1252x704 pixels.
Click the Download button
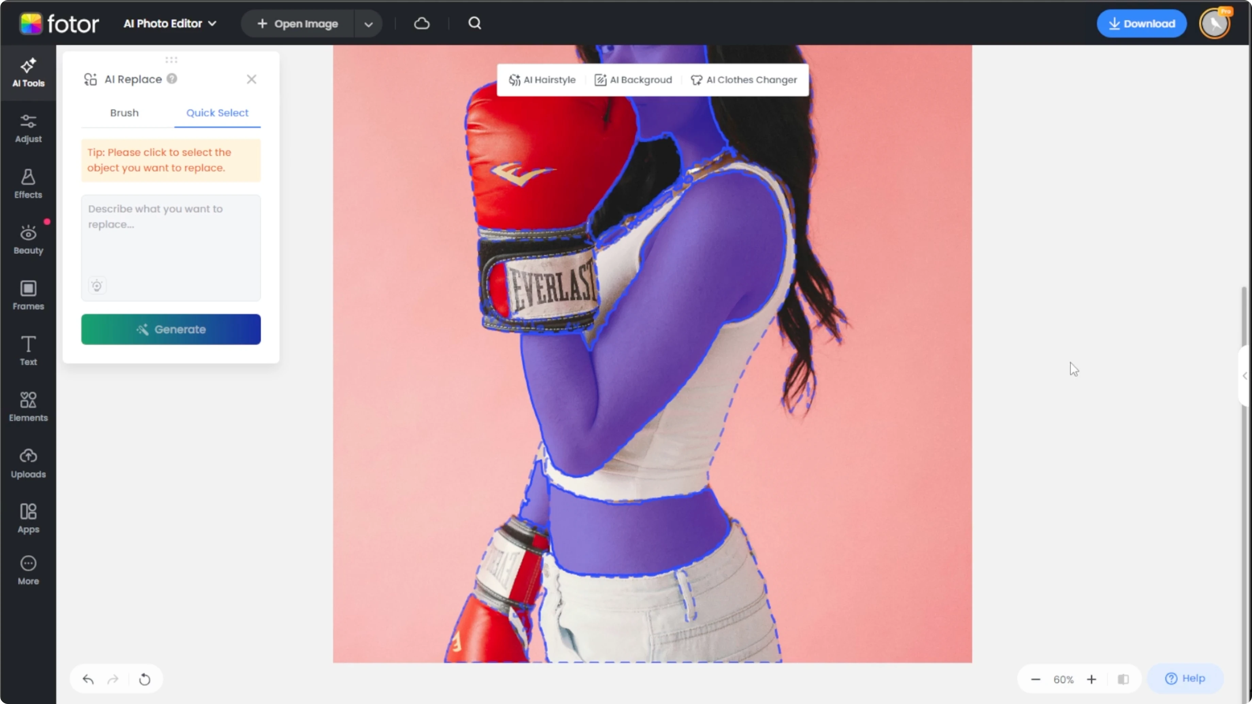pos(1142,23)
